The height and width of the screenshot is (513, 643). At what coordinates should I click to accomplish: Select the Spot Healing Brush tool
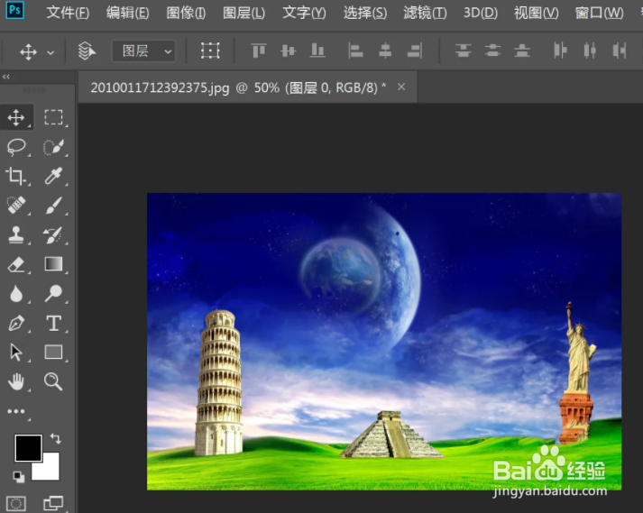(16, 206)
